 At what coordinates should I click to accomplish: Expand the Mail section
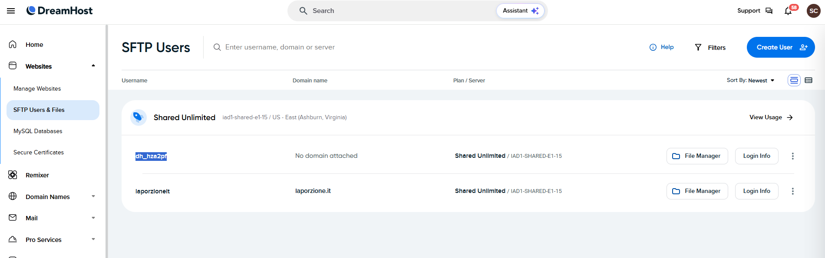click(93, 218)
